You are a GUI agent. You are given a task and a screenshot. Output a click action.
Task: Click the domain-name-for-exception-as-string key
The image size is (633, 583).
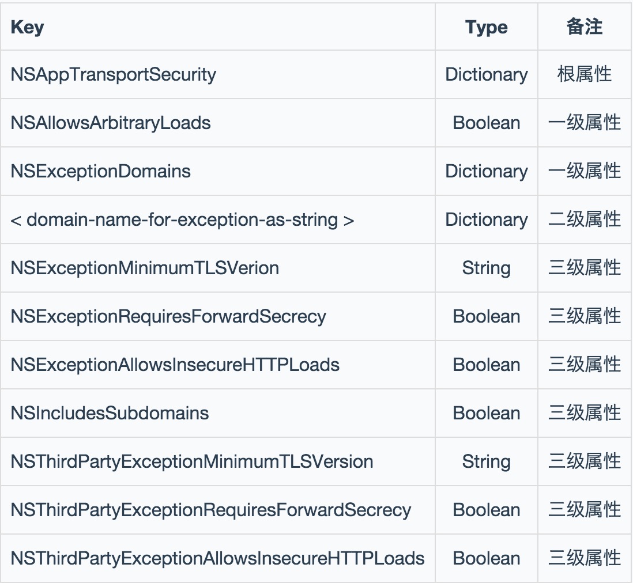coord(182,219)
